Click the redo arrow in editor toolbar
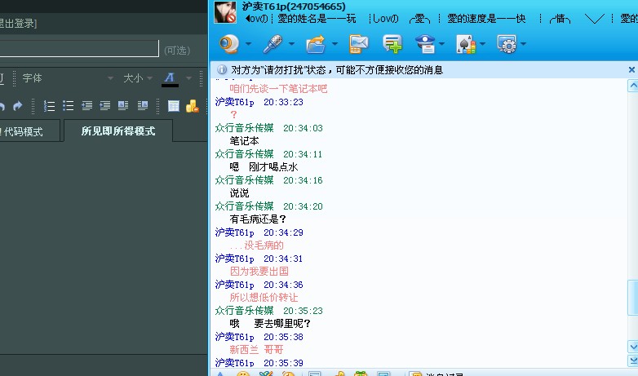Screen dimensions: 638x376 17,106
